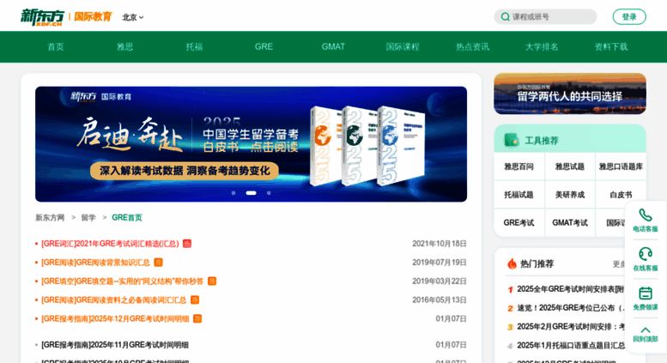
Task: Click the 2025 white paper carousel banner
Action: pyautogui.click(x=251, y=144)
